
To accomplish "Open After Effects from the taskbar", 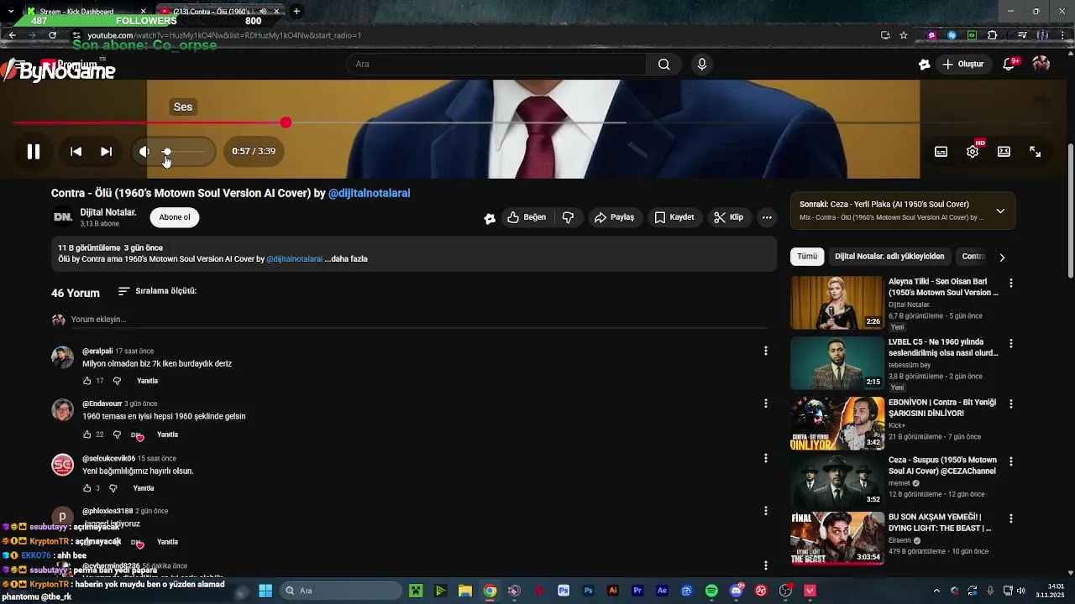I will [x=662, y=591].
